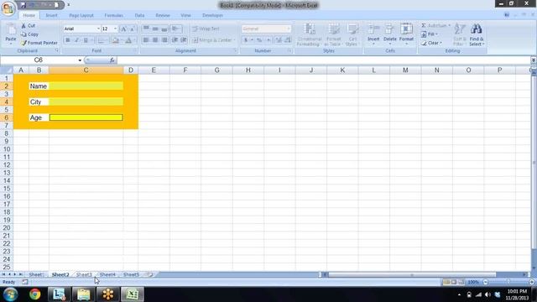Switch to the Developer tab
Viewport: 537px width, 302px height.
tap(212, 15)
